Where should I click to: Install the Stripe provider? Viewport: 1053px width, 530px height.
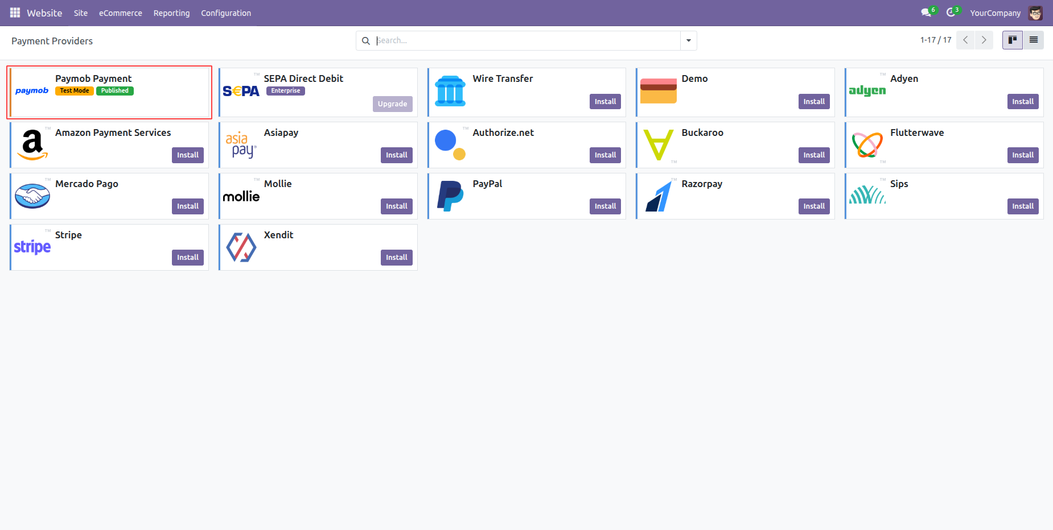[x=188, y=258]
